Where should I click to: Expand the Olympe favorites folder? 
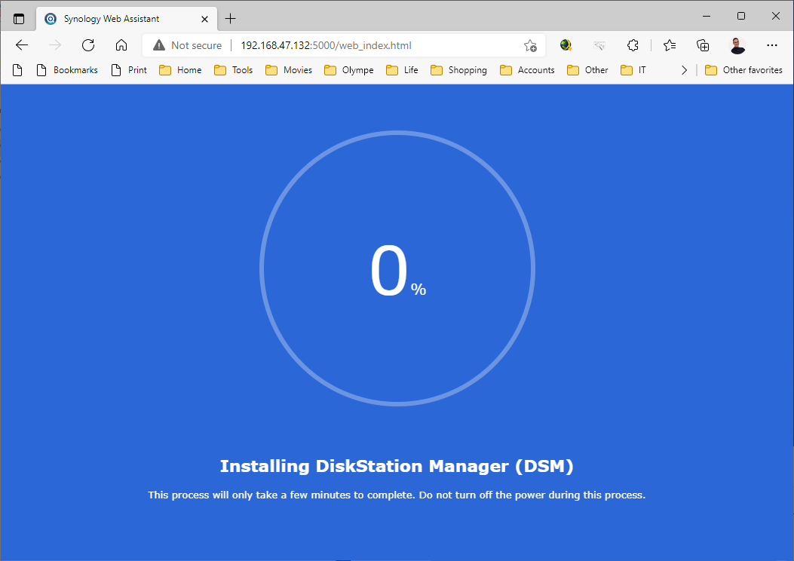pyautogui.click(x=349, y=70)
